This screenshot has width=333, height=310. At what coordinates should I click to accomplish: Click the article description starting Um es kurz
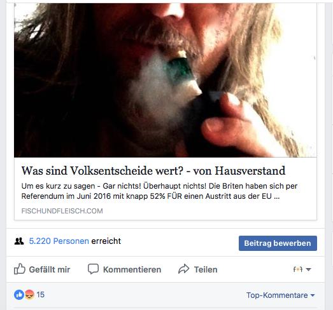click(x=159, y=191)
